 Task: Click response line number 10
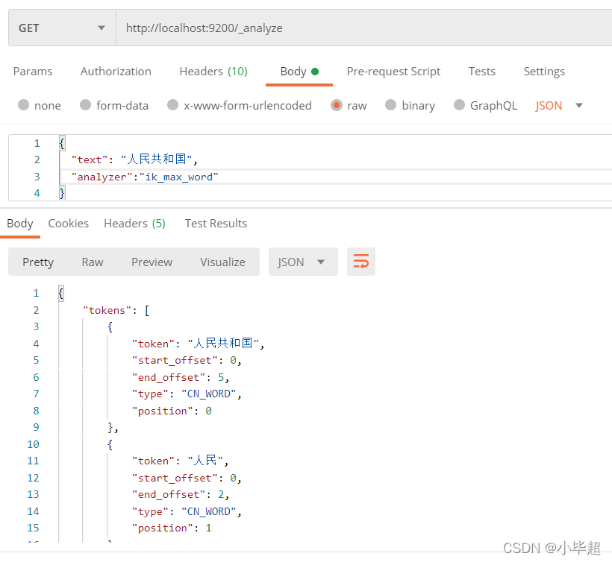(x=33, y=444)
